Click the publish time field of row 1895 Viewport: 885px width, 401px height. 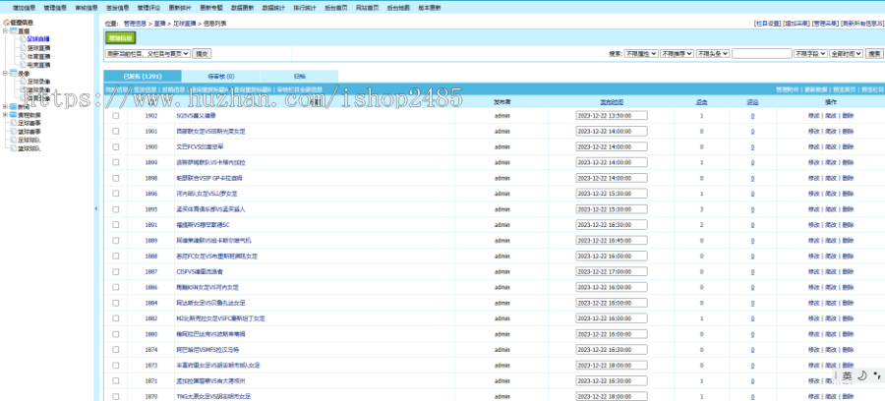[x=612, y=209]
